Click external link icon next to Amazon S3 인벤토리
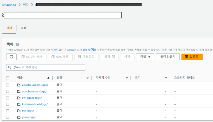Image resolution: width=213 pixels, height=122 pixels. pyautogui.click(x=92, y=50)
